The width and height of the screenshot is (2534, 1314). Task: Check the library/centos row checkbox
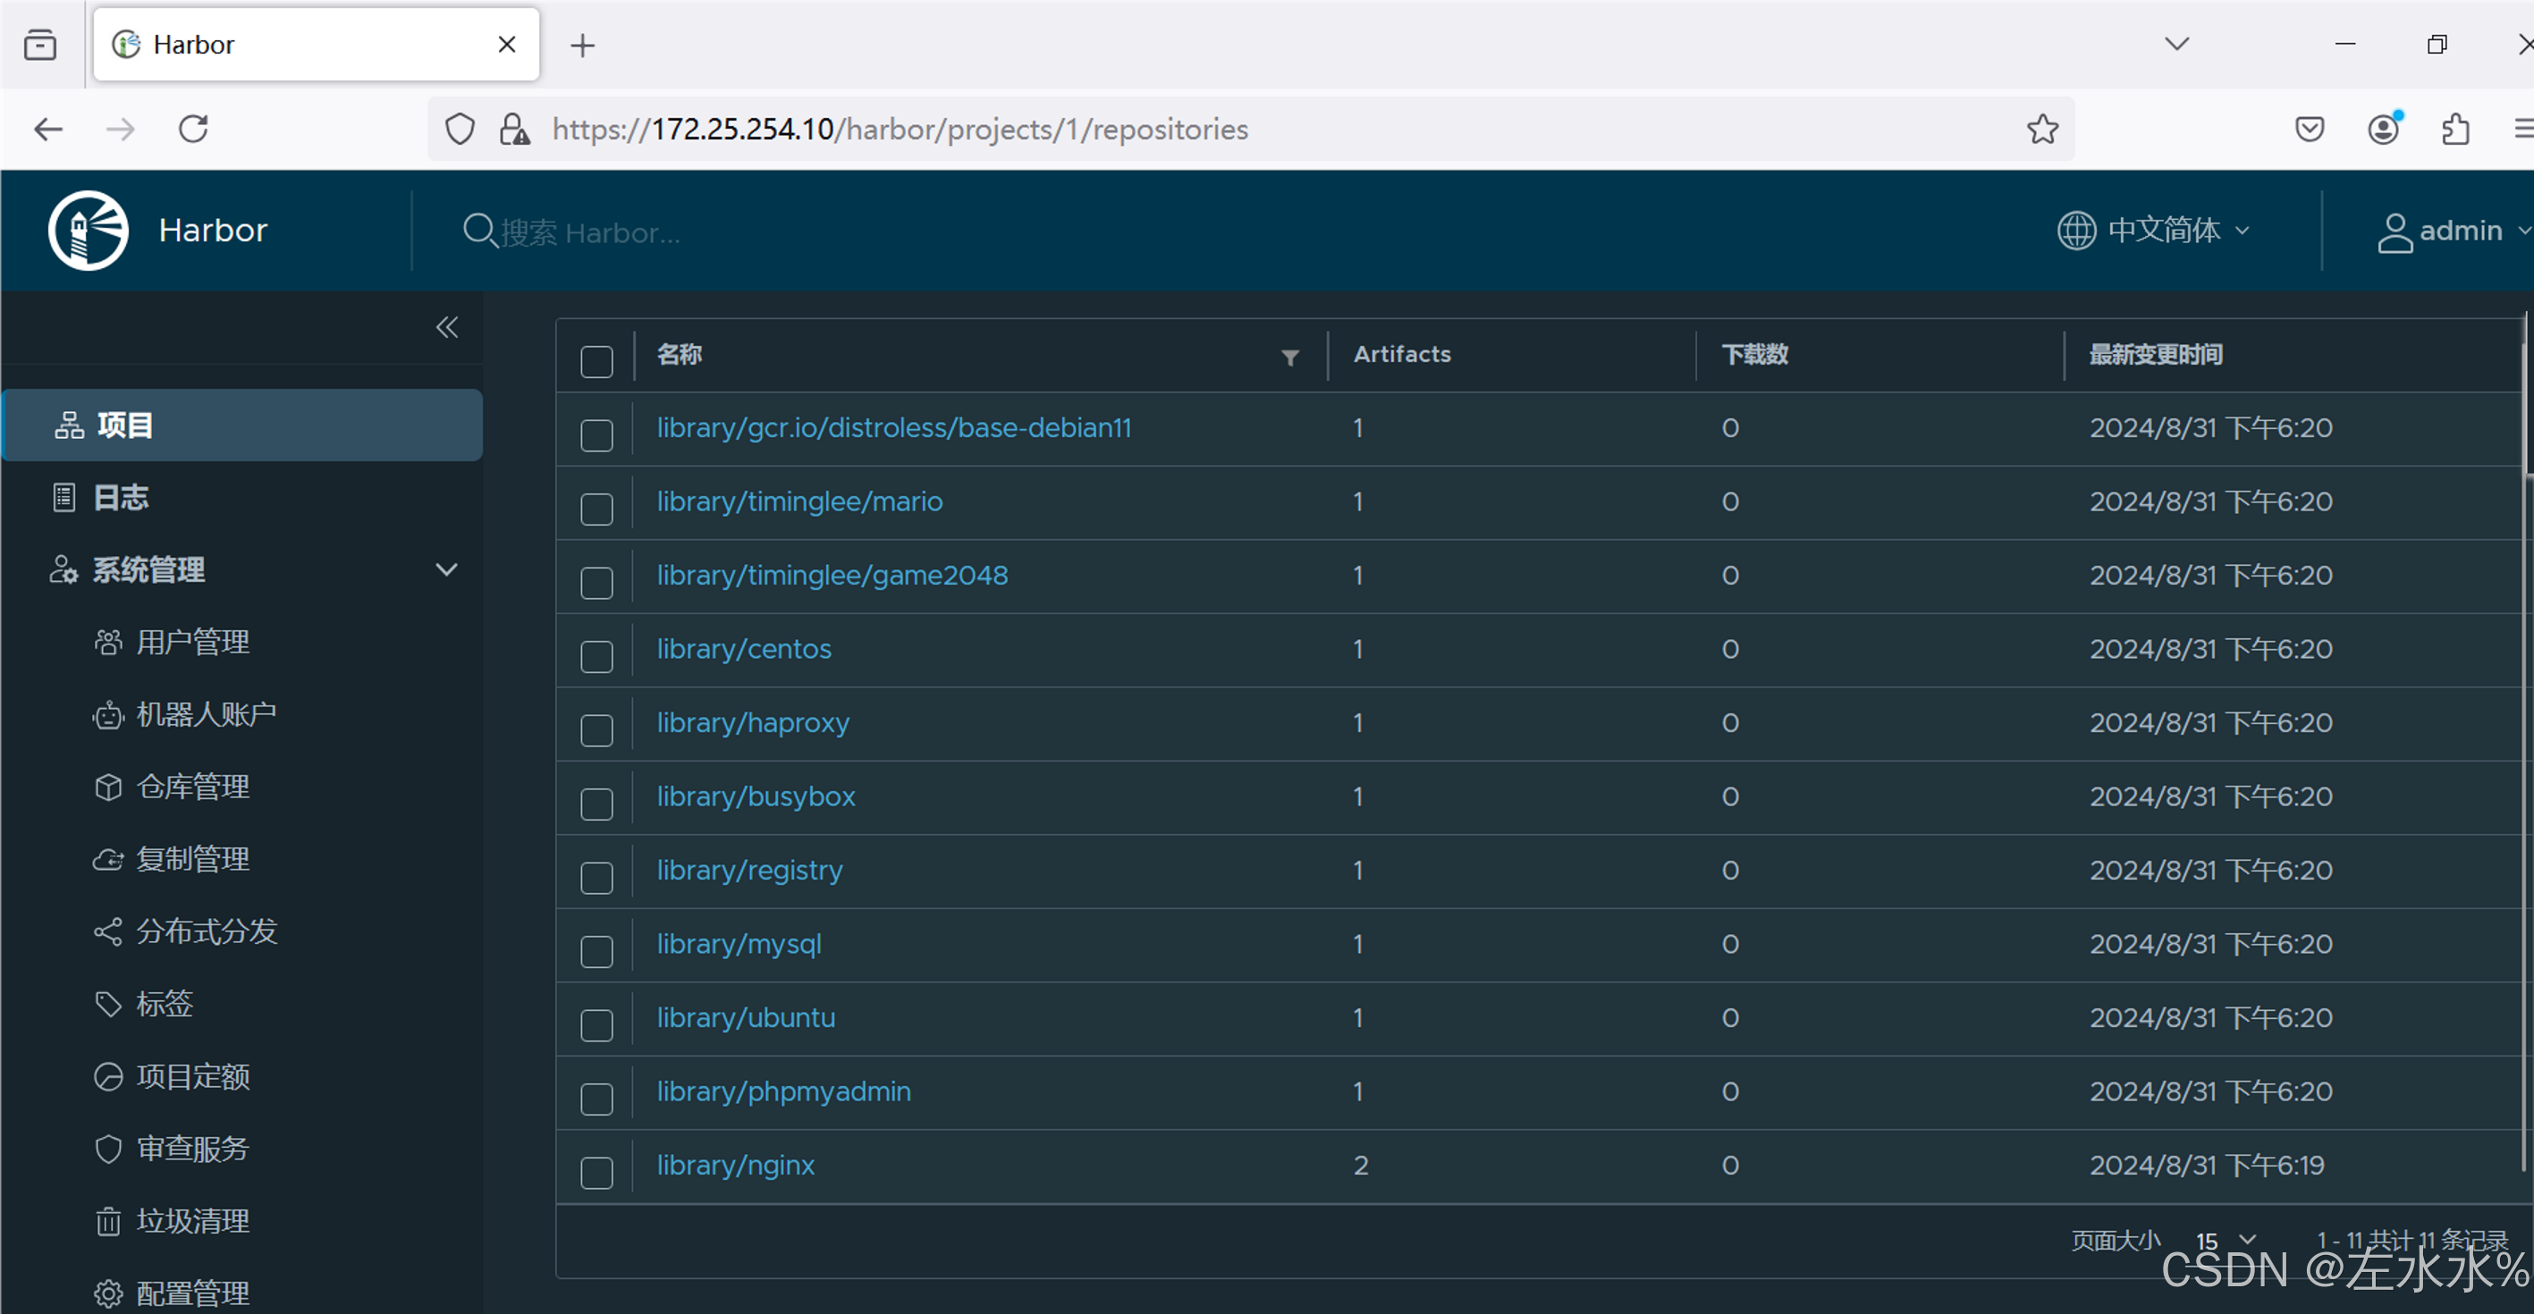pos(596,656)
